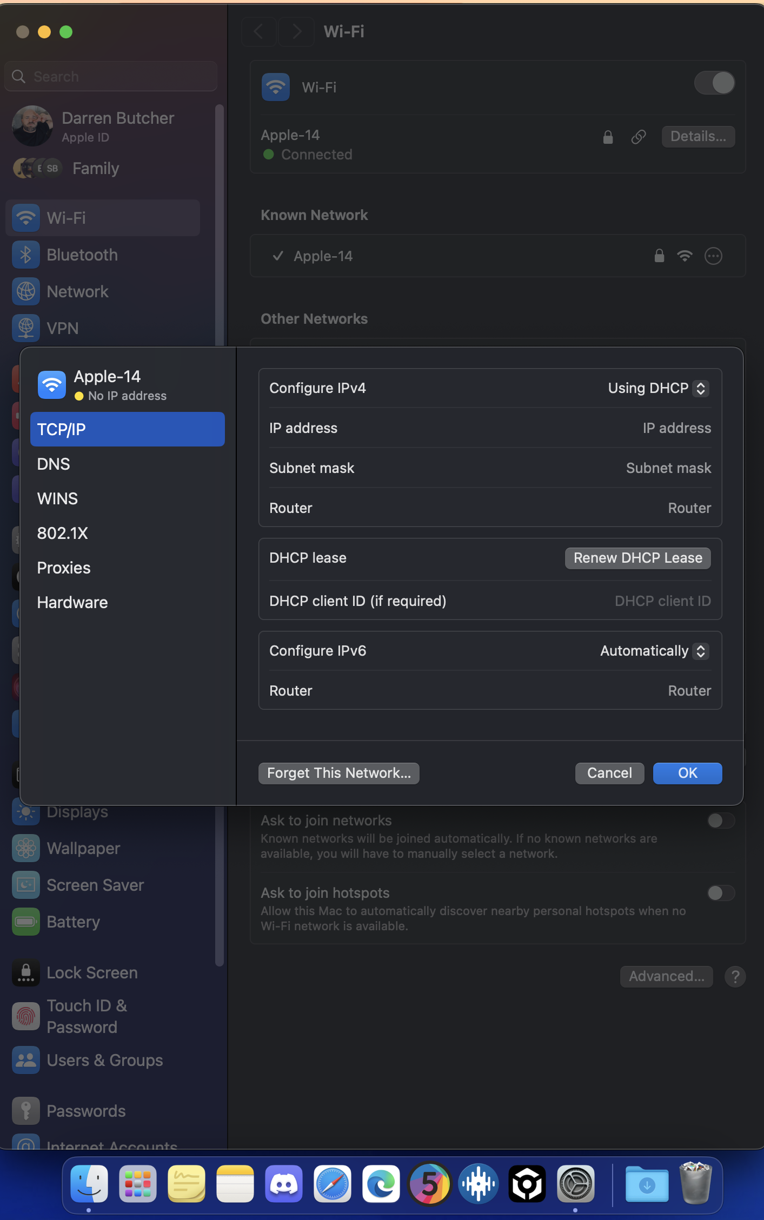
Task: Open the Downloads folder in dock
Action: (x=647, y=1184)
